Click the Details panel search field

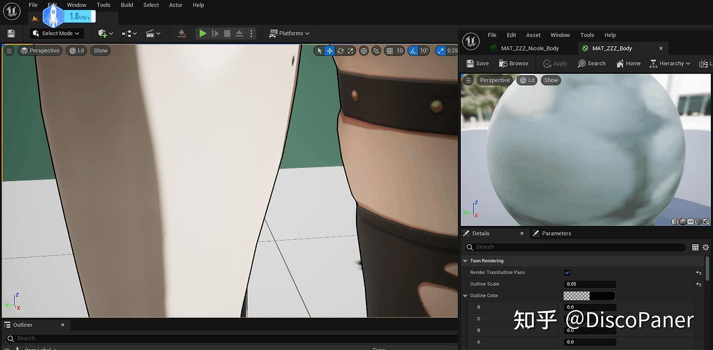point(575,247)
